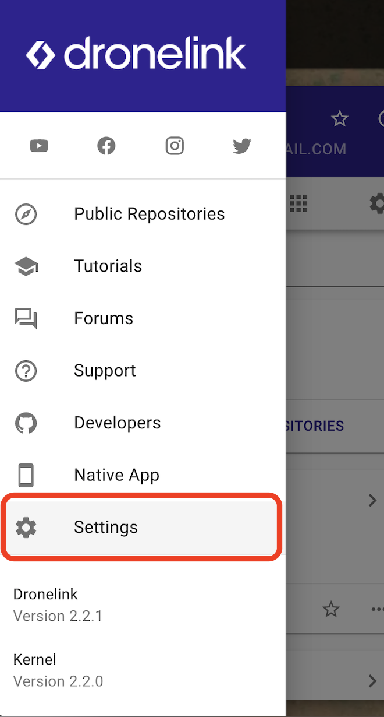
Task: Expand the bottom right-chevron list row
Action: (372, 680)
